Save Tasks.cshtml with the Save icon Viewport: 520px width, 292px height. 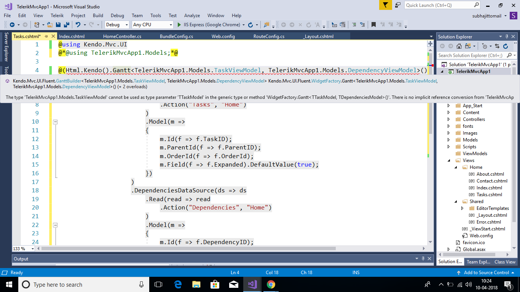(x=58, y=25)
